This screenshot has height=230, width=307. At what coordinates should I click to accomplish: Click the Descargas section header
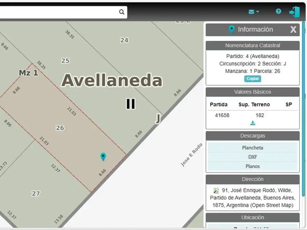252,136
